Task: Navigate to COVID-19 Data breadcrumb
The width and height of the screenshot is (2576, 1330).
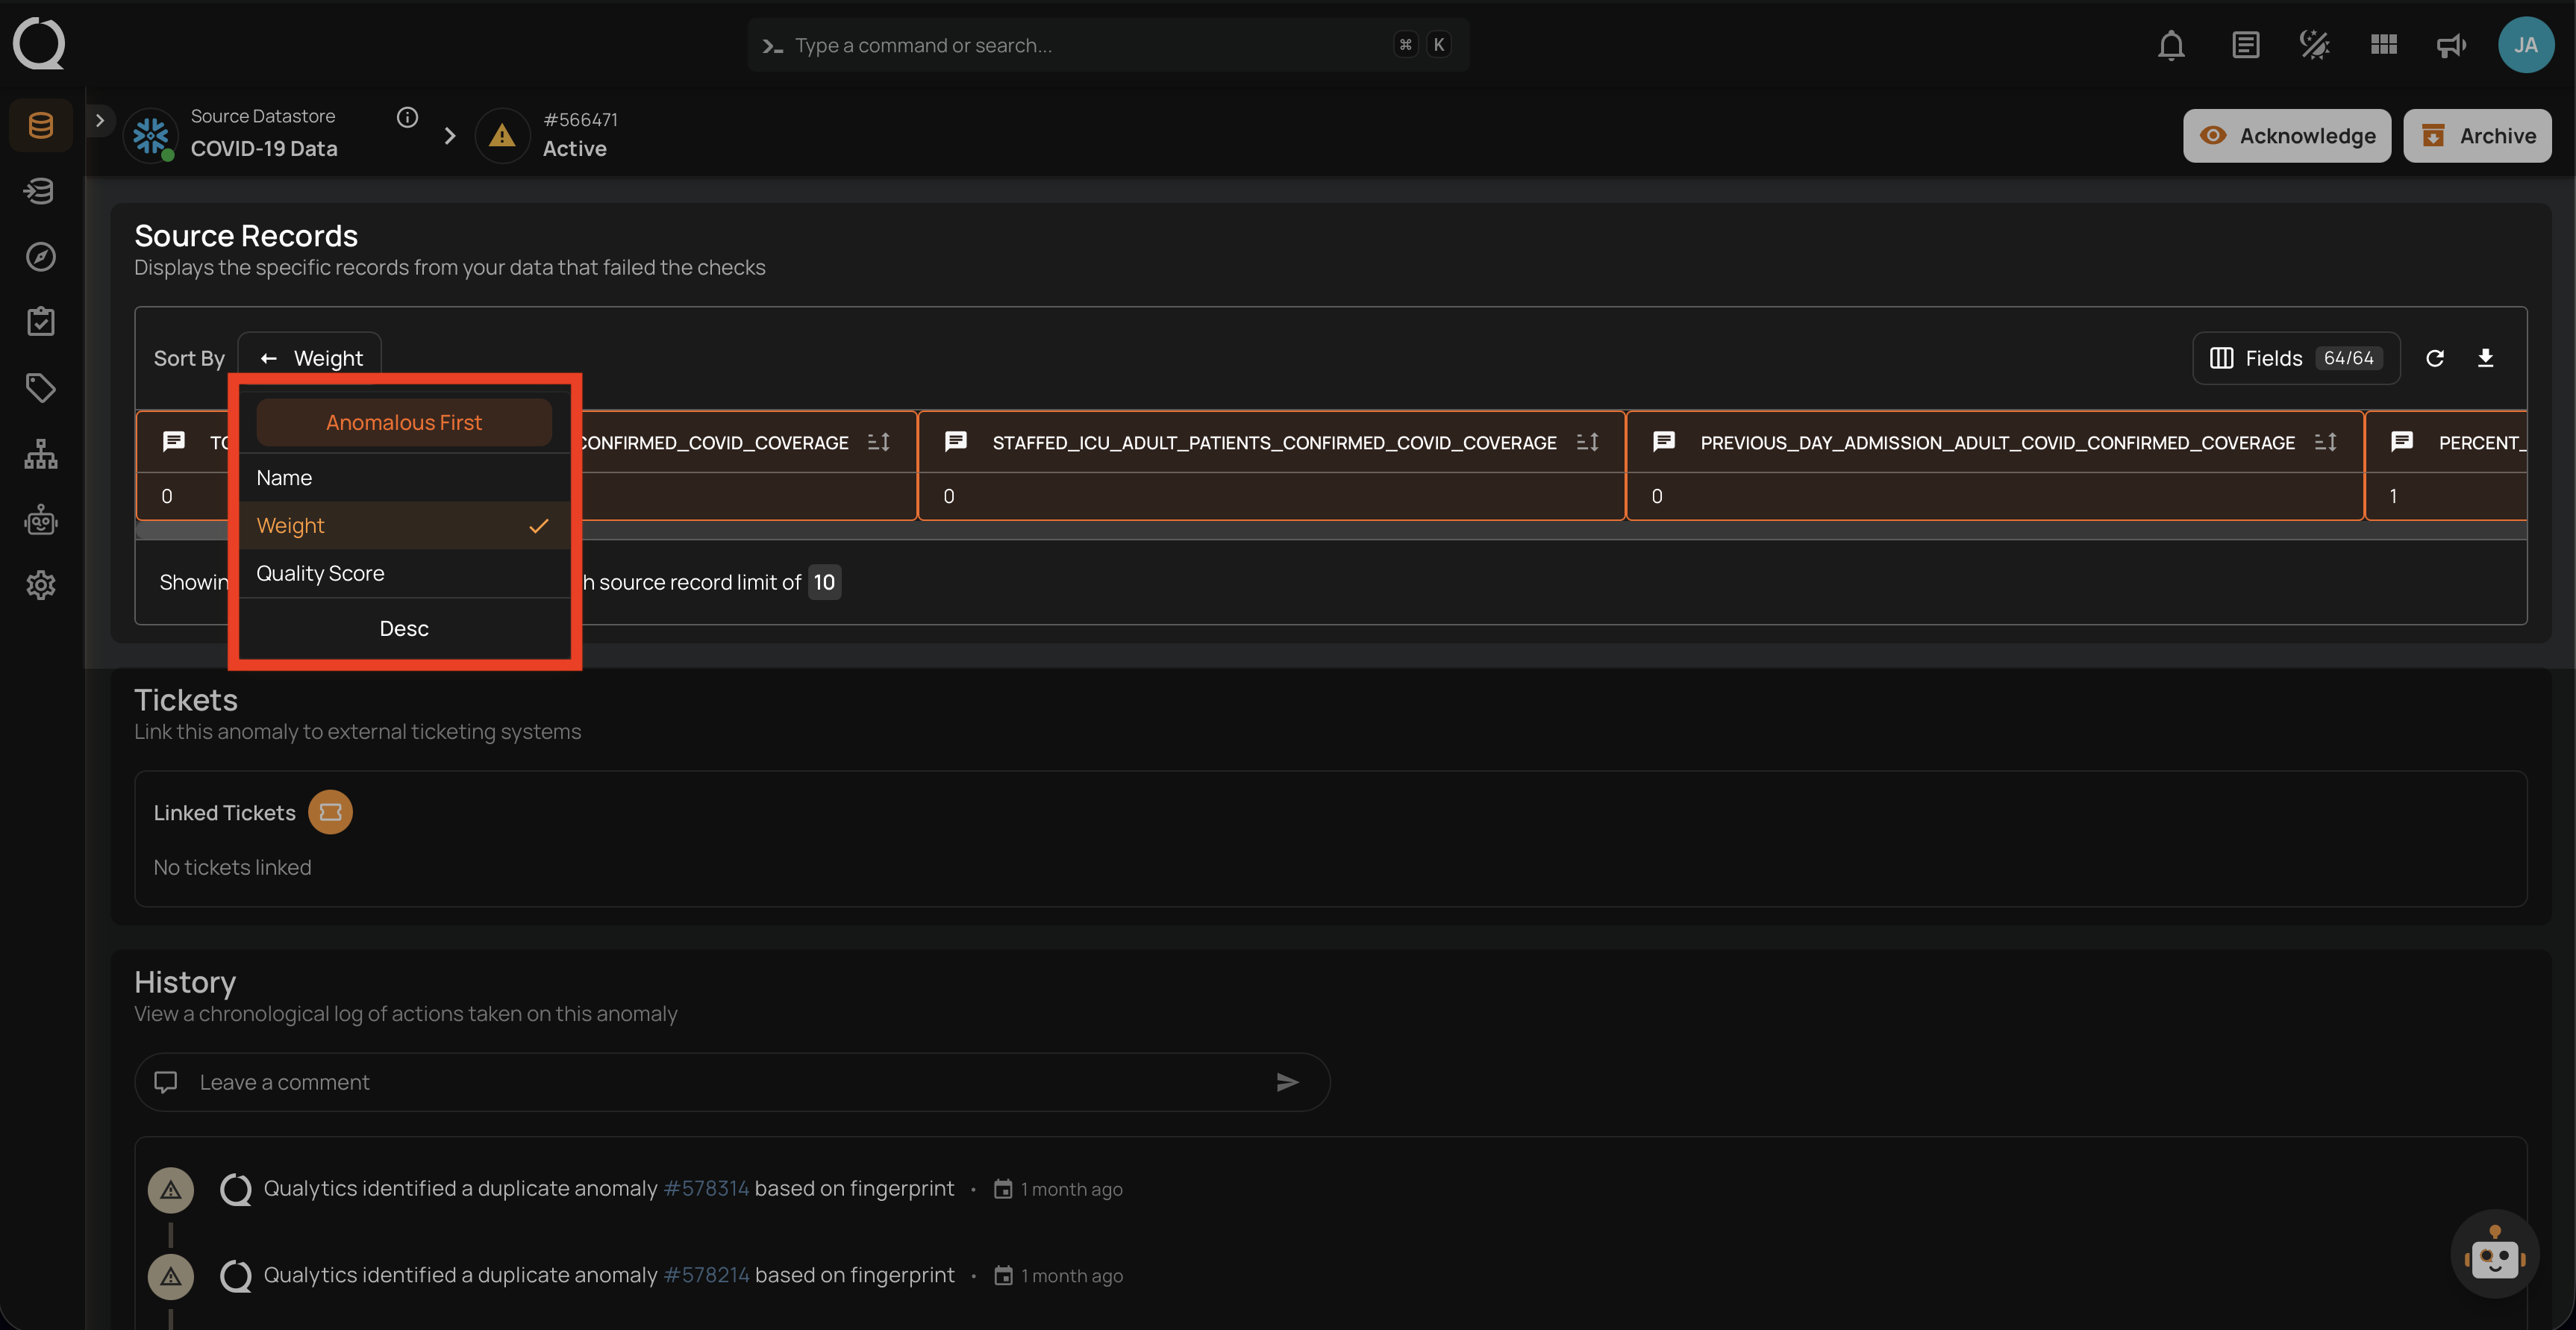Action: [264, 148]
